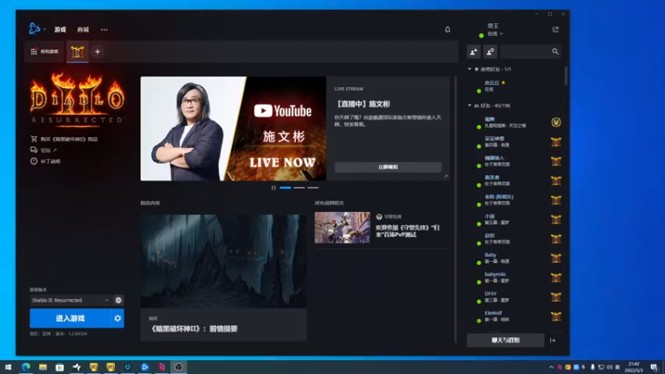Switch to the 游戏 (Games) tab
This screenshot has height=374, width=665.
click(x=60, y=30)
